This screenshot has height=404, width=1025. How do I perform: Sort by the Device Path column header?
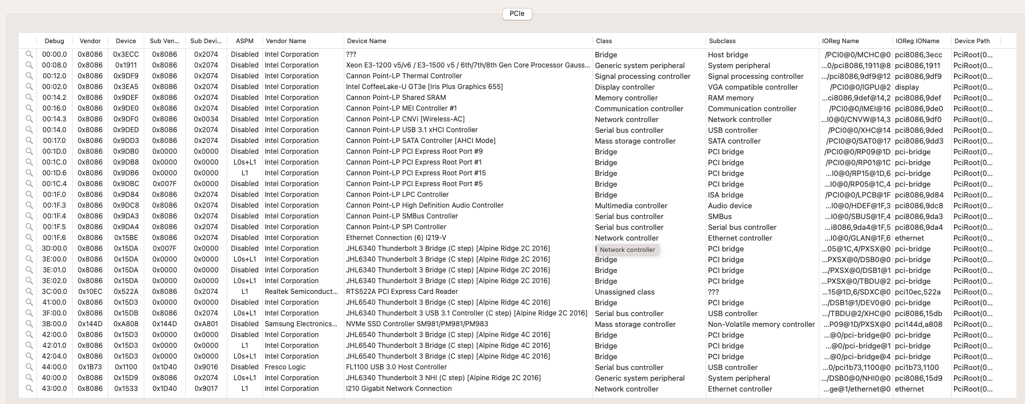click(976, 41)
